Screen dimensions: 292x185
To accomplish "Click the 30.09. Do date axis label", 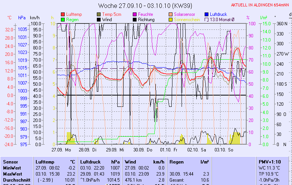I will pos(145,150).
